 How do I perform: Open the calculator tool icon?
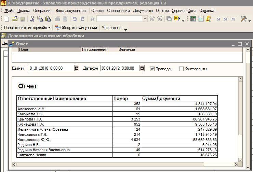pos(193,19)
